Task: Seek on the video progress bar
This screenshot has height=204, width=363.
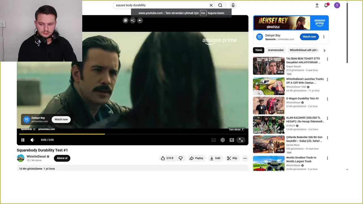Action: (x=132, y=134)
